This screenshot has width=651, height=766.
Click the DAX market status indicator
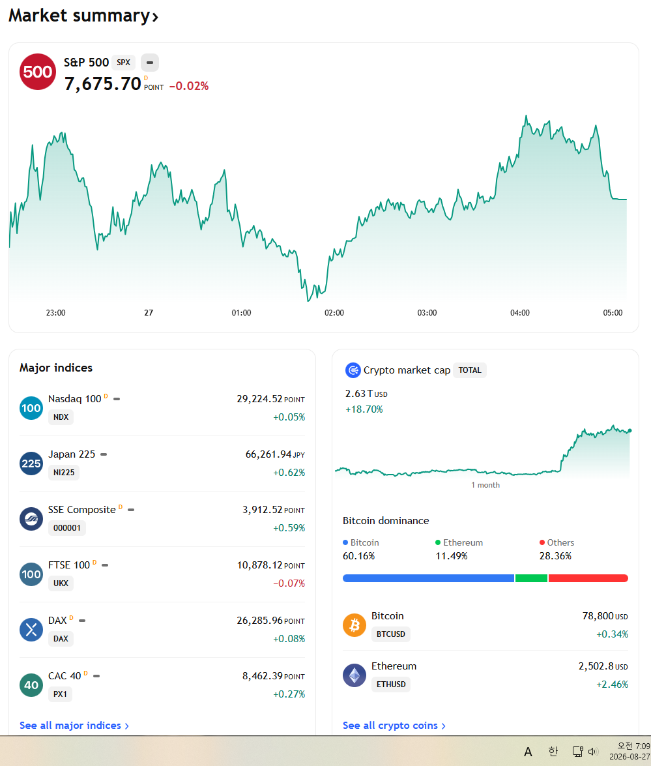[x=82, y=621]
